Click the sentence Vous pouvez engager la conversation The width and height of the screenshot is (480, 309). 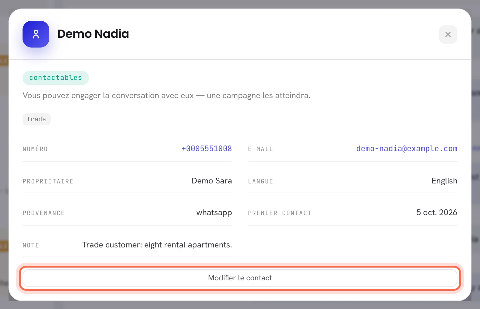pyautogui.click(x=166, y=96)
